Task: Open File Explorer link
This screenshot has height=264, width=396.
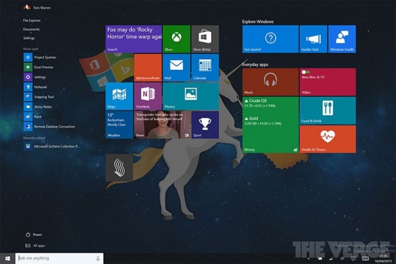Action: pos(32,20)
